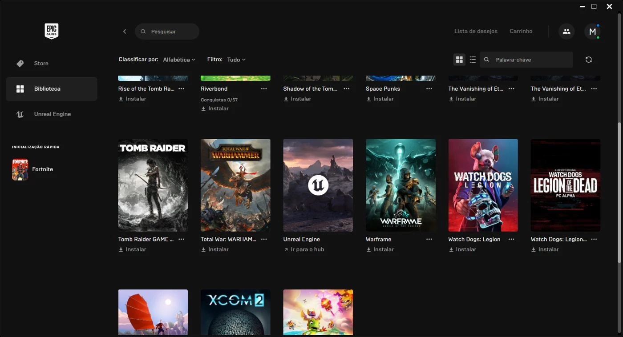Screen dimensions: 623x337
Task: Install Warframe
Action: click(380, 249)
